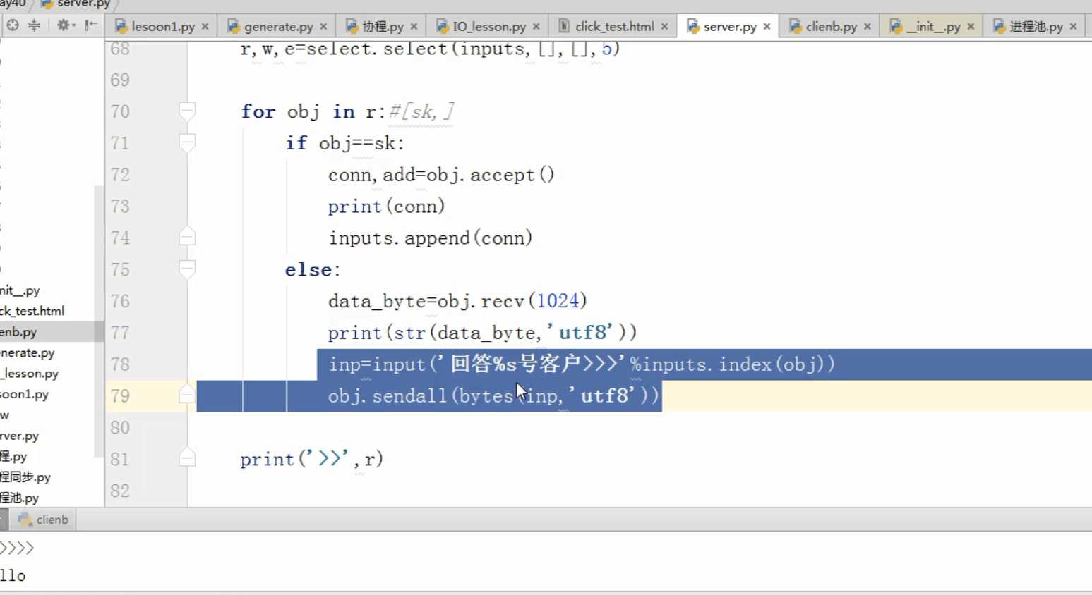
Task: Select the clienb run tab
Action: tap(43, 520)
